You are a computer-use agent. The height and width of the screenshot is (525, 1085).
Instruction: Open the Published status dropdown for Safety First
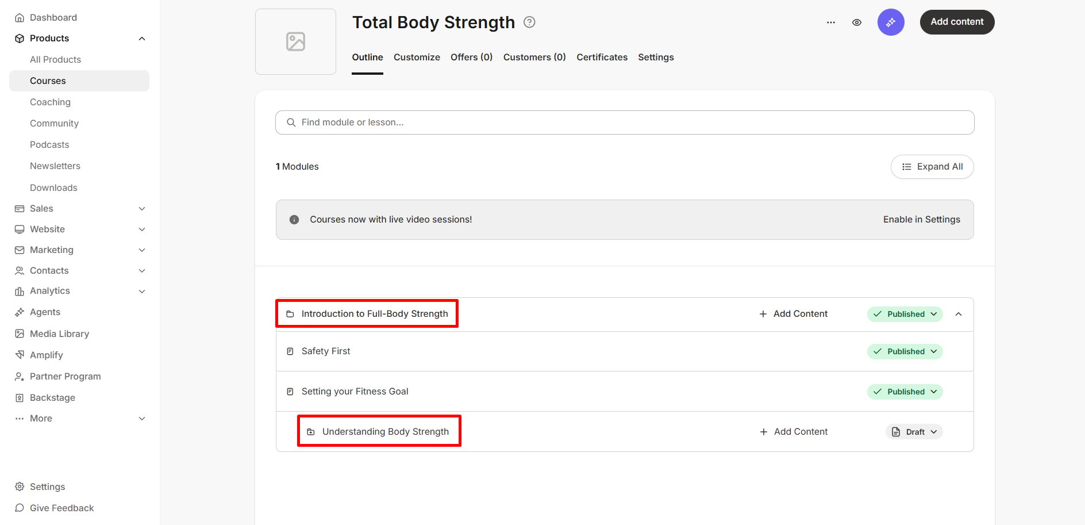coord(905,351)
